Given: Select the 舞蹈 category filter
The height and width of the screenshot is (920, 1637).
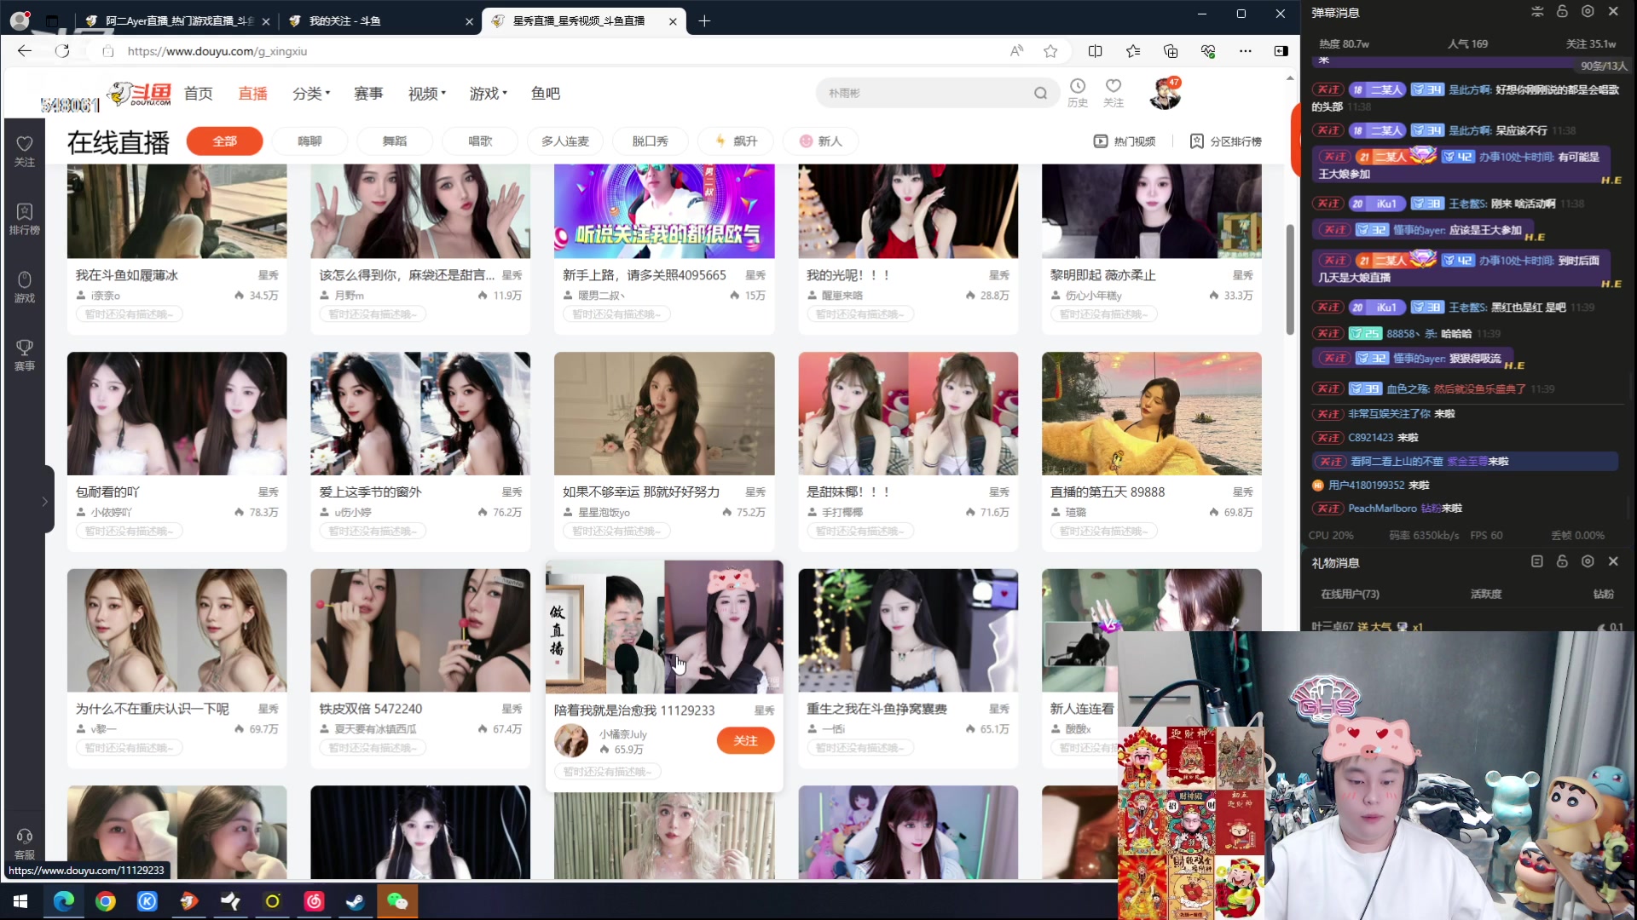Looking at the screenshot, I should click(395, 141).
